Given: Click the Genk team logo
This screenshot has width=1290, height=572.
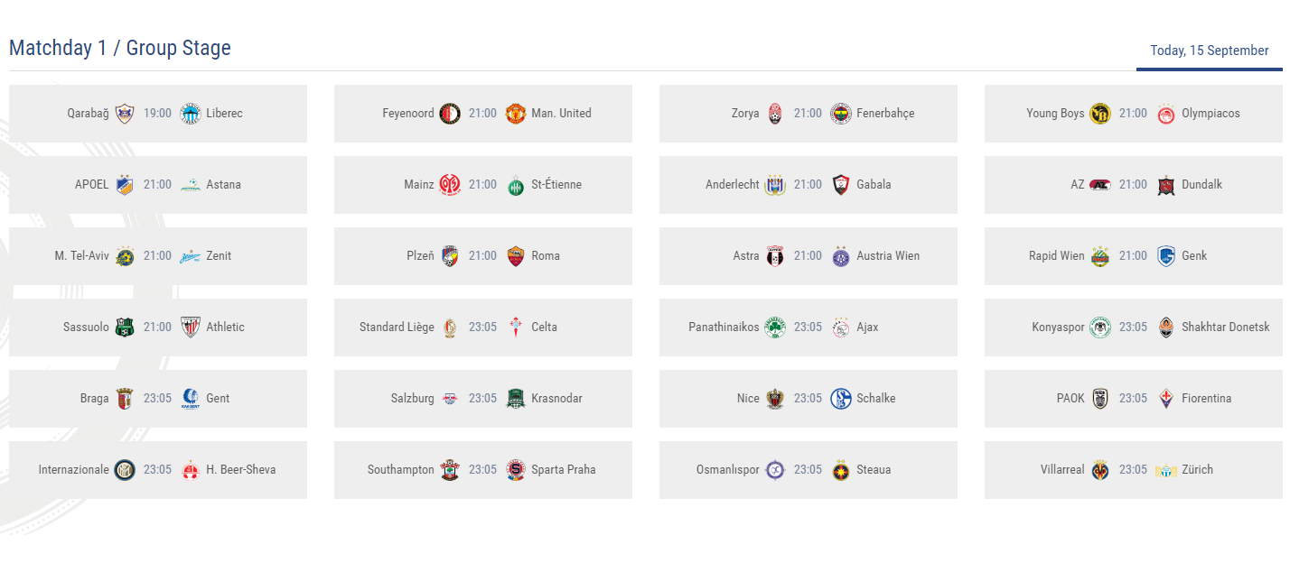Looking at the screenshot, I should coord(1165,256).
